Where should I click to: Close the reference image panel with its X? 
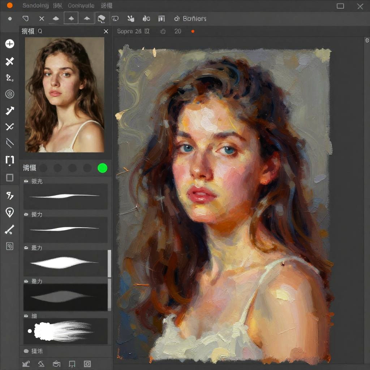[x=106, y=31]
